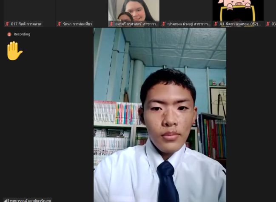
Task: Select รัตนา การท่องเที่ยว participant tile
Action: click(x=81, y=11)
